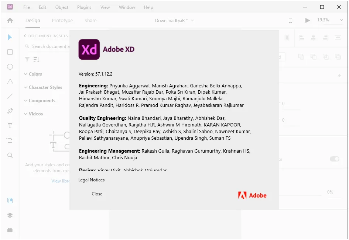Open the Layers panel icon
349x240 pixels.
10,215
